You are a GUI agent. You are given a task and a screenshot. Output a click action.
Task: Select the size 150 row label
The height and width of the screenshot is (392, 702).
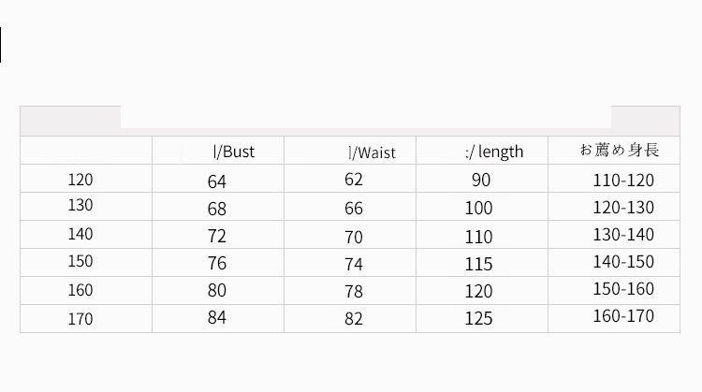click(x=80, y=261)
